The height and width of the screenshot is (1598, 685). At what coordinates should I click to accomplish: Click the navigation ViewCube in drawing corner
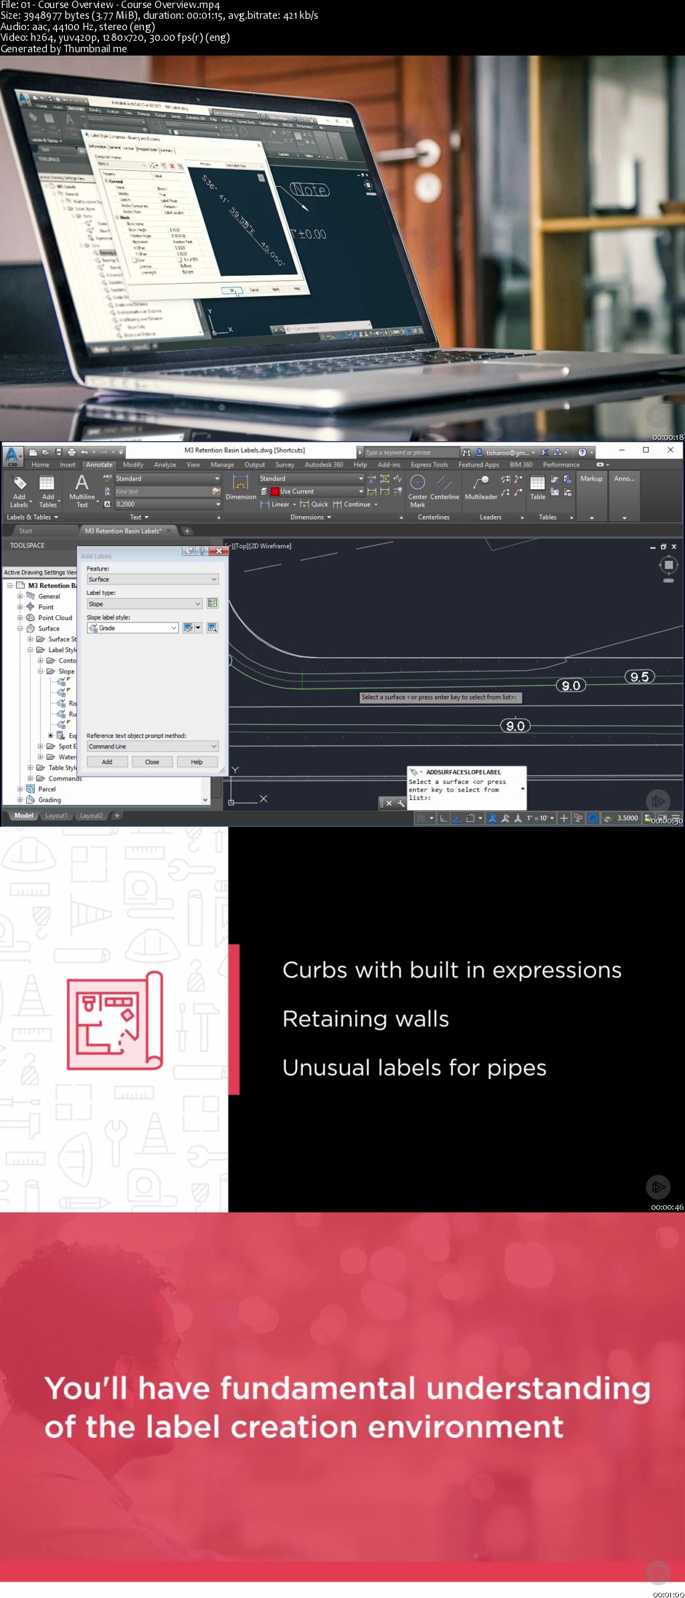tap(668, 564)
